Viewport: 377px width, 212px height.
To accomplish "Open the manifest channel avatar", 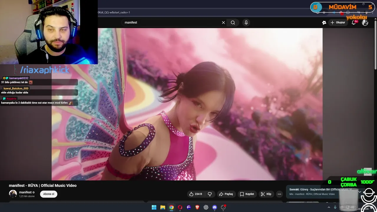I will pyautogui.click(x=13, y=194).
